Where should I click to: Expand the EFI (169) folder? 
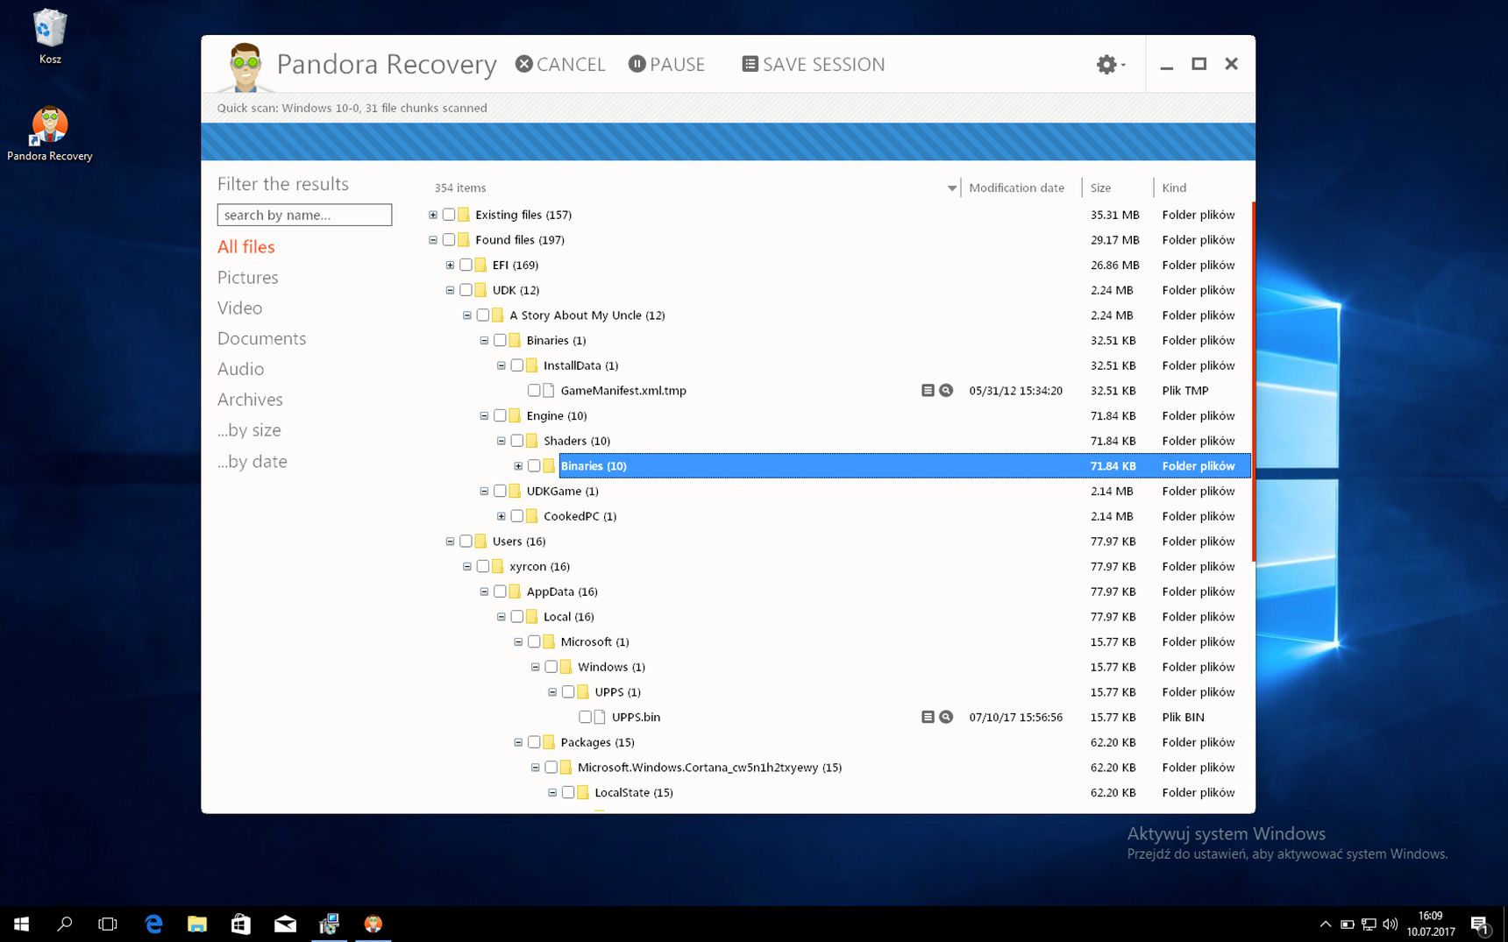[x=450, y=266]
